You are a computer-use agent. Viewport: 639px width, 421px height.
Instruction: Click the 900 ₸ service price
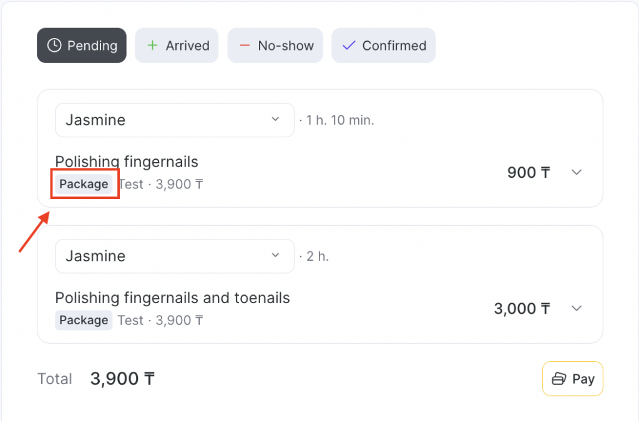529,172
